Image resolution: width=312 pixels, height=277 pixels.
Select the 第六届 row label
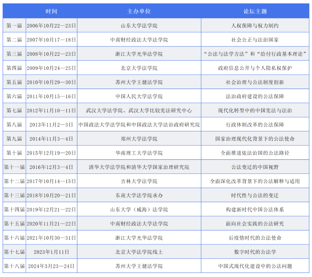coord(14,96)
